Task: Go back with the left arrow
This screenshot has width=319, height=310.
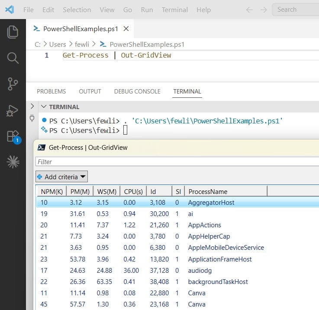Action: 249,10
